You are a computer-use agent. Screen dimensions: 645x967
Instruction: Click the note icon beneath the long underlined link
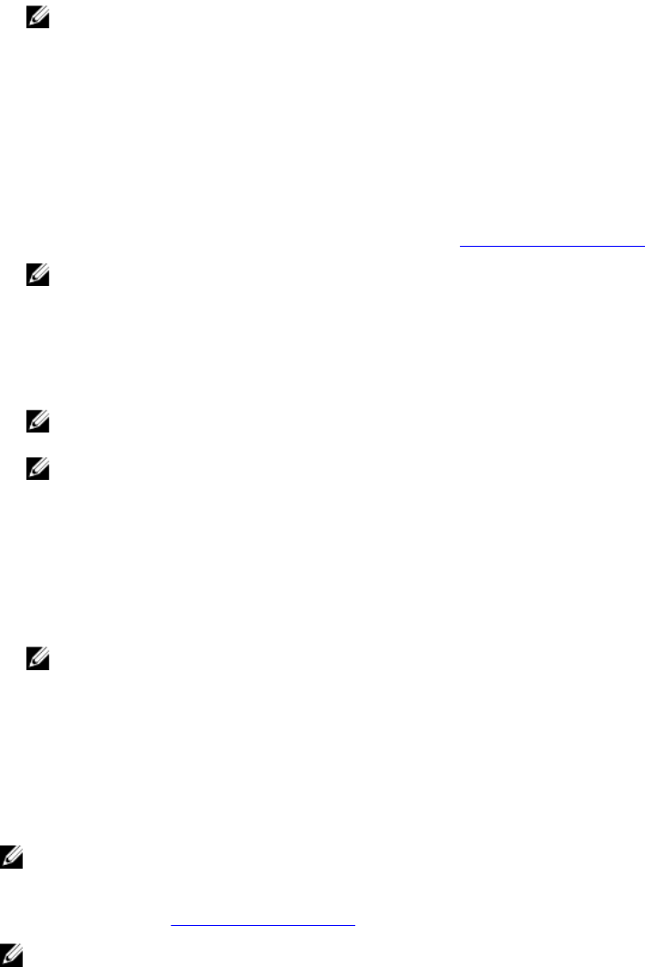tap(37, 275)
